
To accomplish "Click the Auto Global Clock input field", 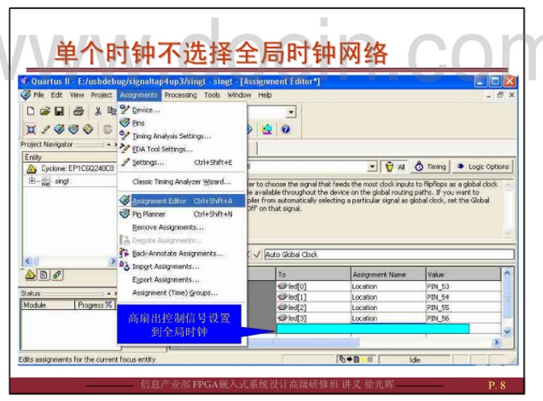I will (x=389, y=254).
